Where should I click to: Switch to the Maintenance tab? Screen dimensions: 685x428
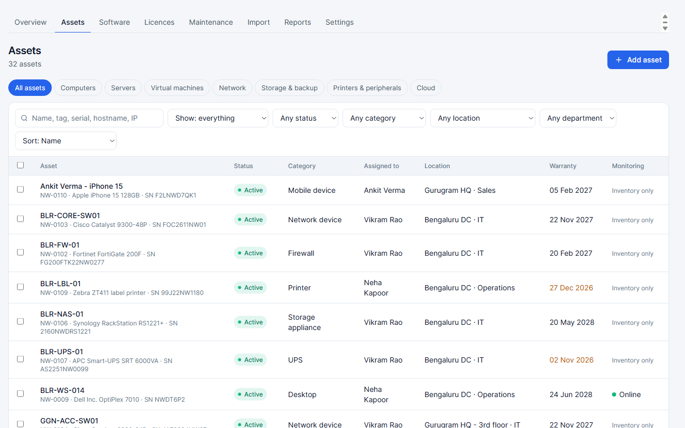coord(211,22)
